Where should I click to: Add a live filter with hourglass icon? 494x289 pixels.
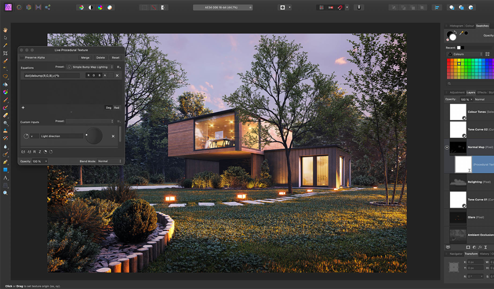(485, 247)
